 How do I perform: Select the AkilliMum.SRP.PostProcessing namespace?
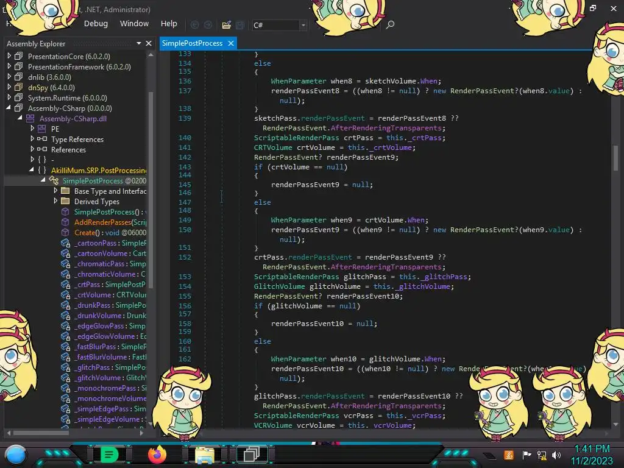point(99,171)
